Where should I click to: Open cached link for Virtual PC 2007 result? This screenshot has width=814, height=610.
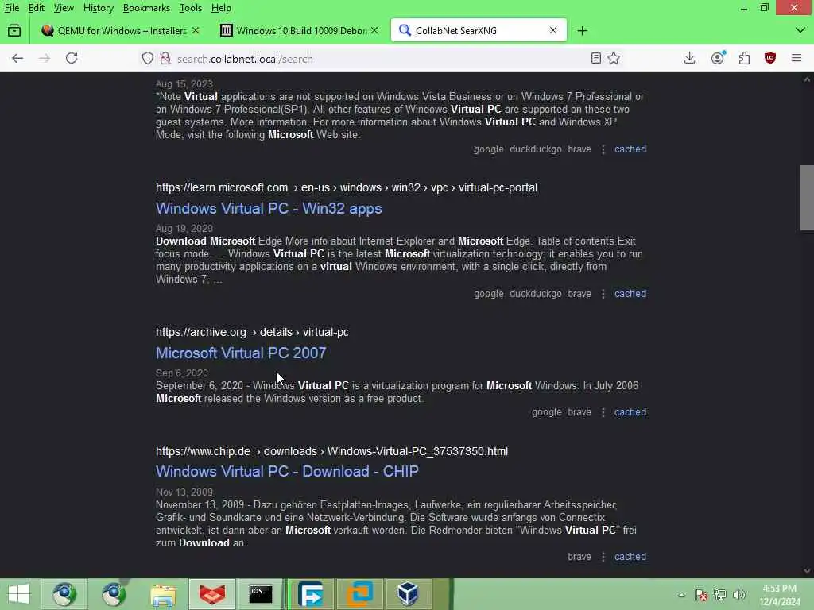pyautogui.click(x=630, y=412)
